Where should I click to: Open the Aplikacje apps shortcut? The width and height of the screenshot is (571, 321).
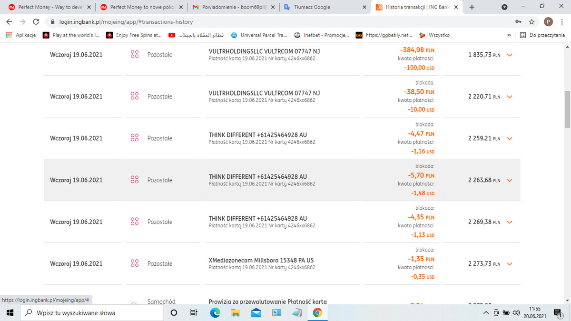coord(21,35)
